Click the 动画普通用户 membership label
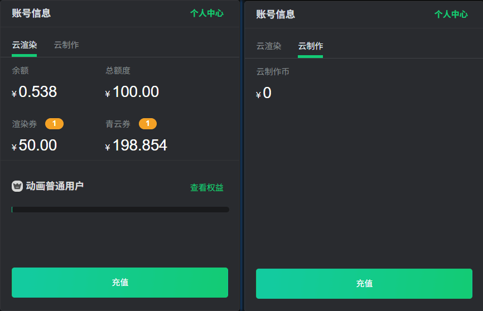The height and width of the screenshot is (311, 483). click(x=55, y=186)
